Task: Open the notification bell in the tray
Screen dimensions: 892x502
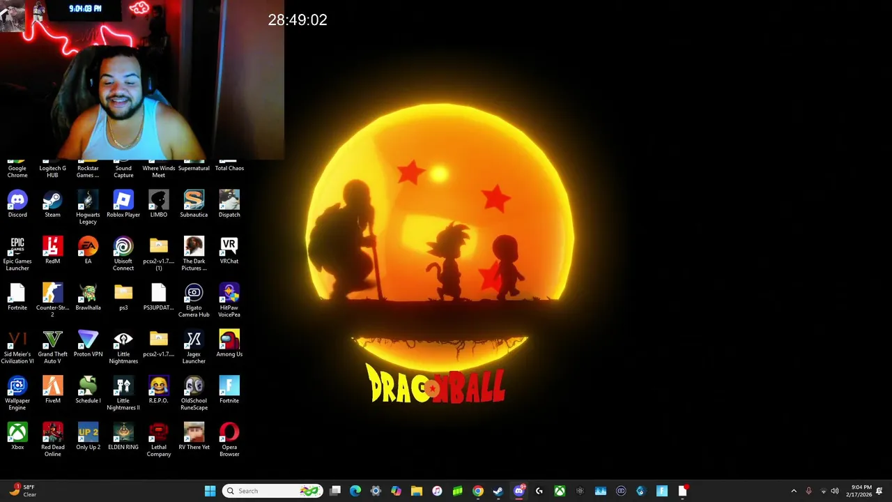Action: tap(879, 491)
